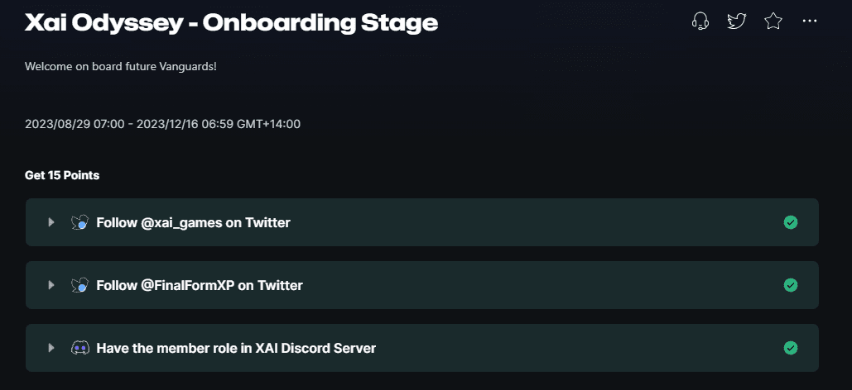The width and height of the screenshot is (852, 390).
Task: Favorite this campaign with the star icon
Action: tap(773, 21)
